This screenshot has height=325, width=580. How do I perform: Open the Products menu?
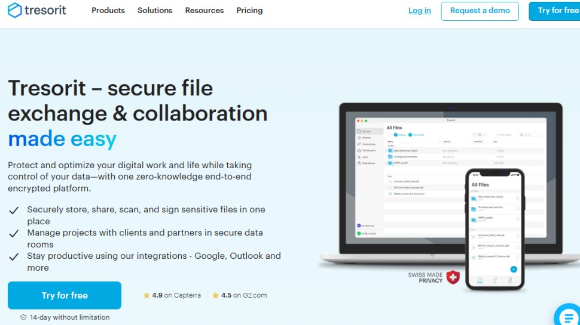pos(108,10)
